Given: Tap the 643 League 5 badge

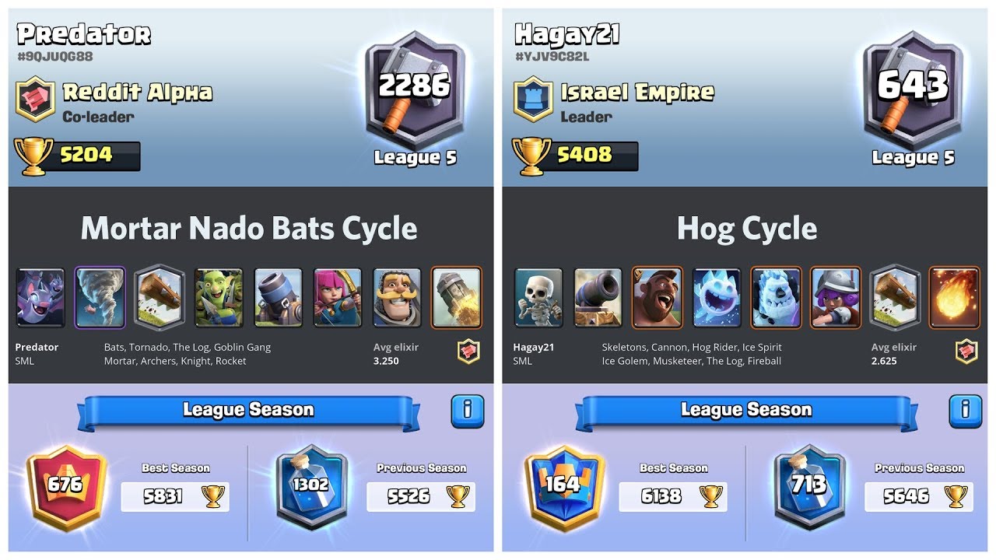Looking at the screenshot, I should tap(914, 92).
